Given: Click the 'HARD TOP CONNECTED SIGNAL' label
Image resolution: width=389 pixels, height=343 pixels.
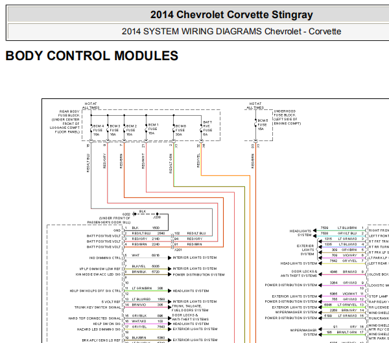Looking at the screenshot, I should 95,318.
